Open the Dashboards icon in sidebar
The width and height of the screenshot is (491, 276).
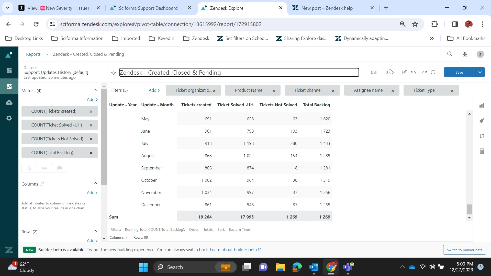pyautogui.click(x=9, y=70)
